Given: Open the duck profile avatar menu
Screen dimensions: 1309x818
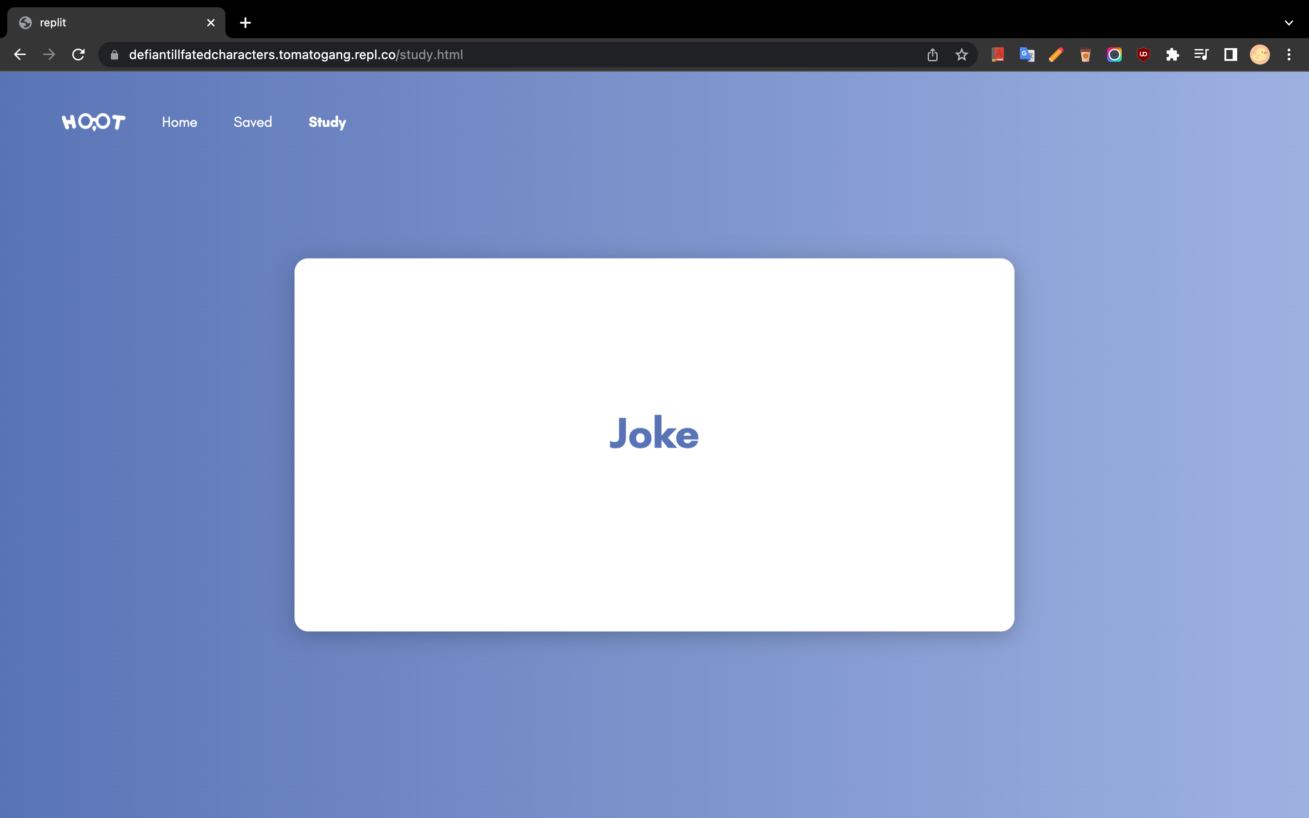Looking at the screenshot, I should pyautogui.click(x=1259, y=55).
